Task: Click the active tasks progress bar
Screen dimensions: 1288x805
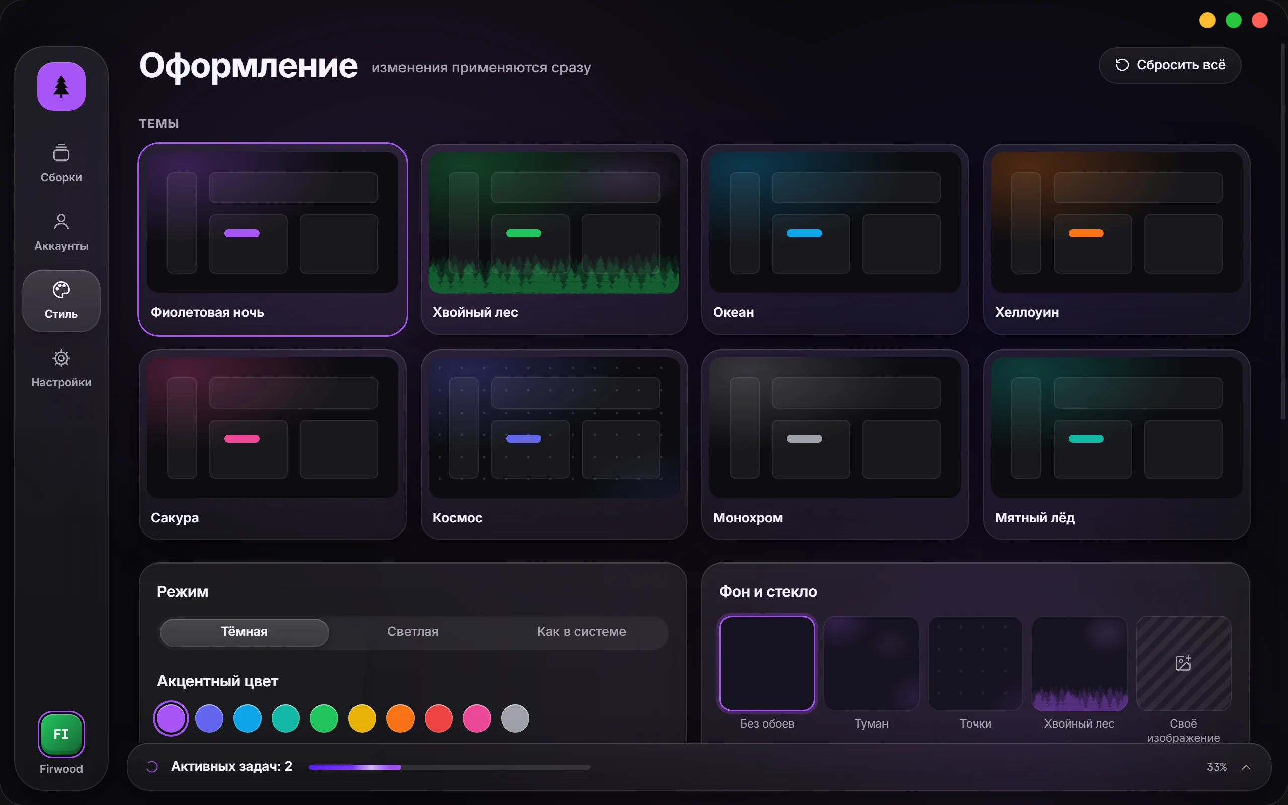Action: (x=449, y=767)
